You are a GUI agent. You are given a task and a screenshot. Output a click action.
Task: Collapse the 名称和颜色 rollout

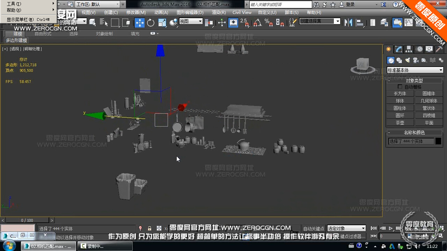click(415, 132)
